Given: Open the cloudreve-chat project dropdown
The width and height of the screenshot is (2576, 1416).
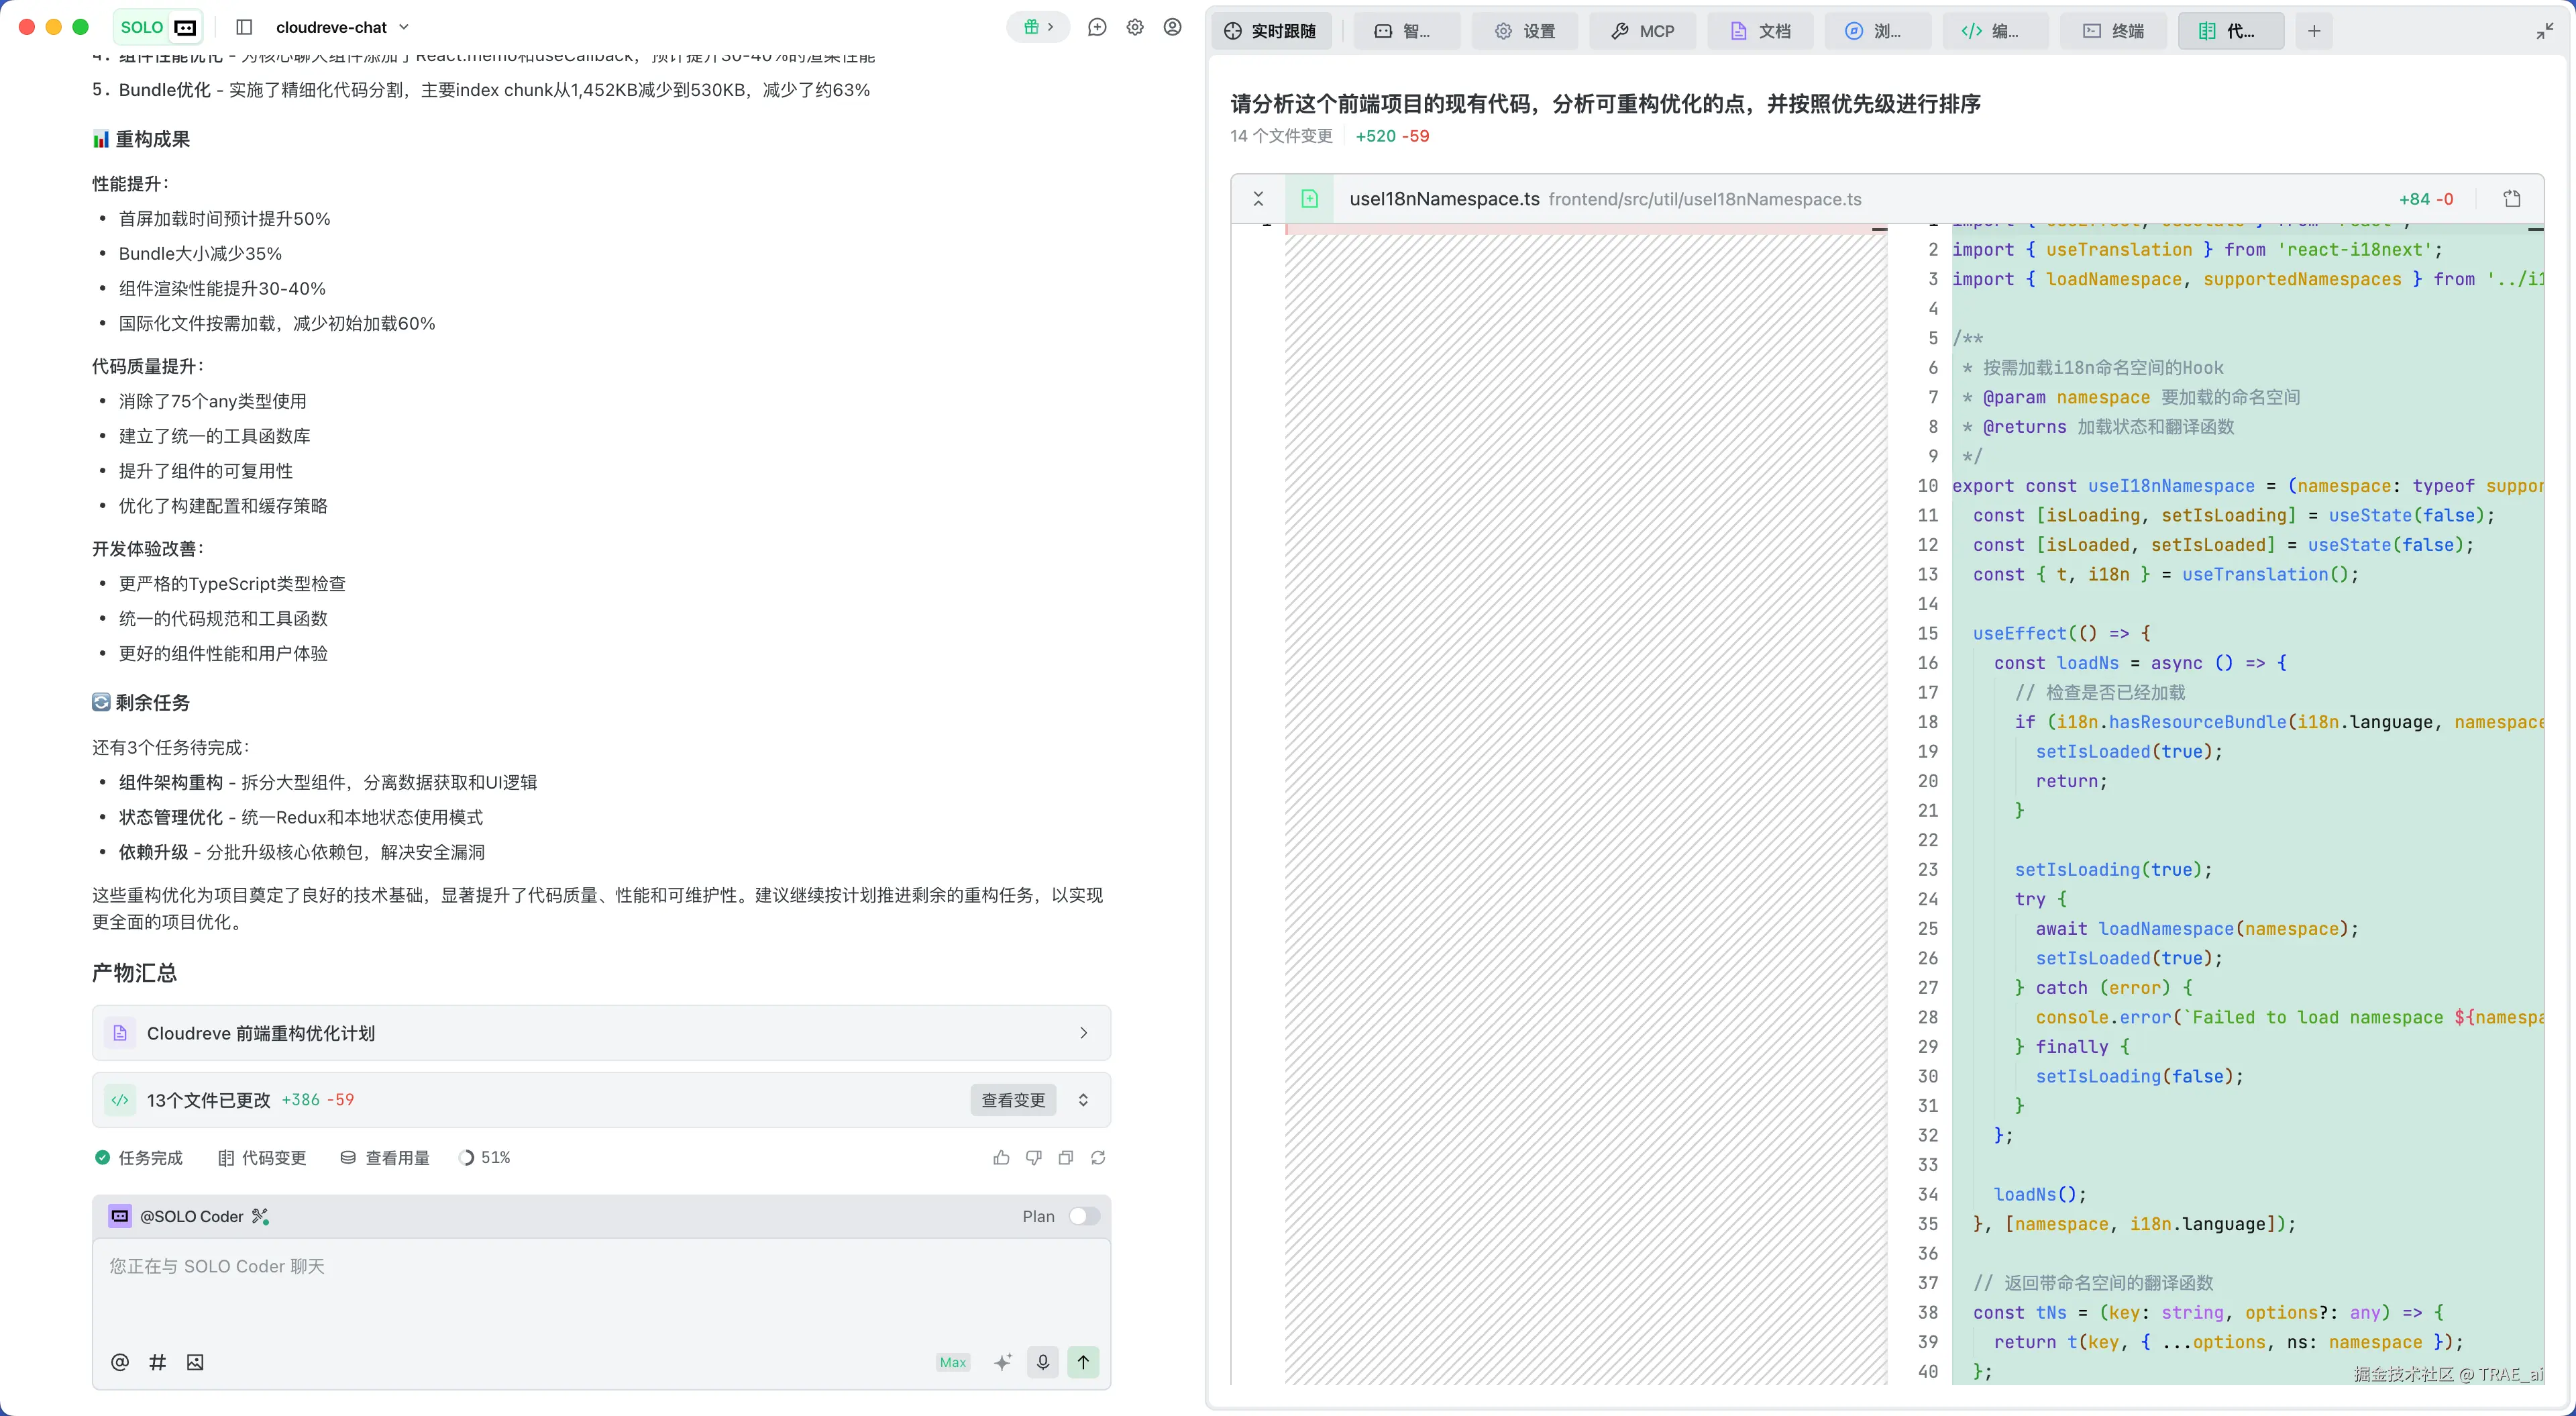Looking at the screenshot, I should [342, 27].
